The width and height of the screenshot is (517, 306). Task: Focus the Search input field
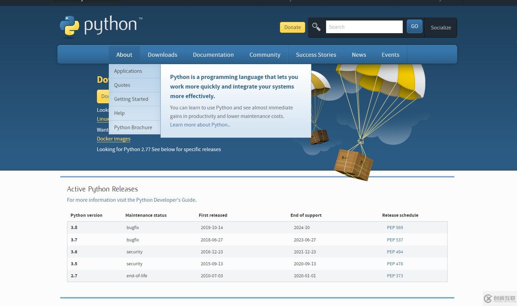pyautogui.click(x=364, y=27)
